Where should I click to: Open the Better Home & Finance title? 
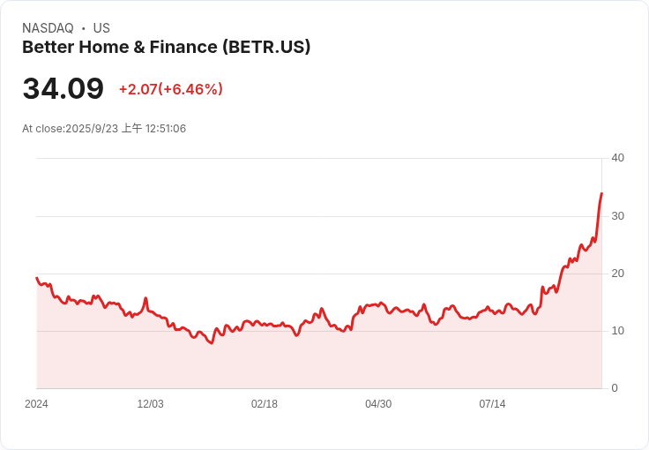click(x=166, y=48)
